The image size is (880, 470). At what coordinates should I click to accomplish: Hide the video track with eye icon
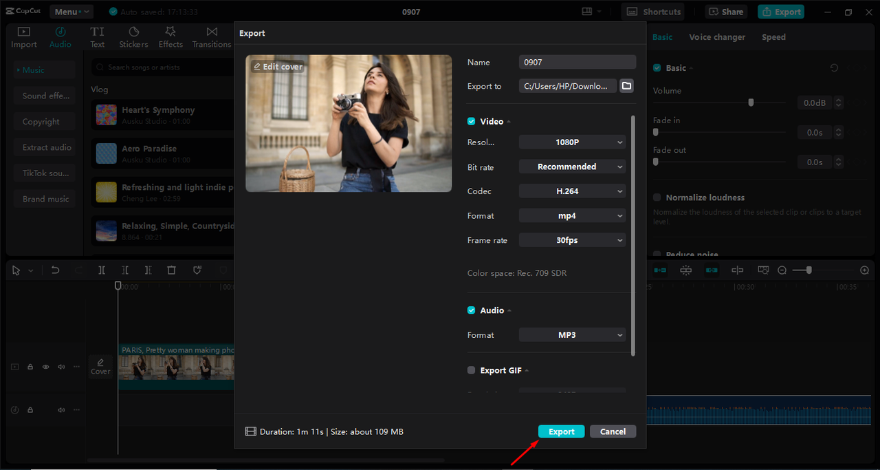coord(46,367)
